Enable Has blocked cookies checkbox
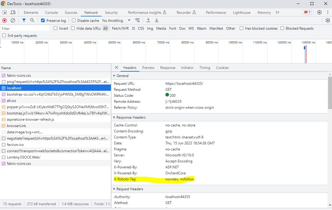This screenshot has height=210, width=332. [242, 28]
